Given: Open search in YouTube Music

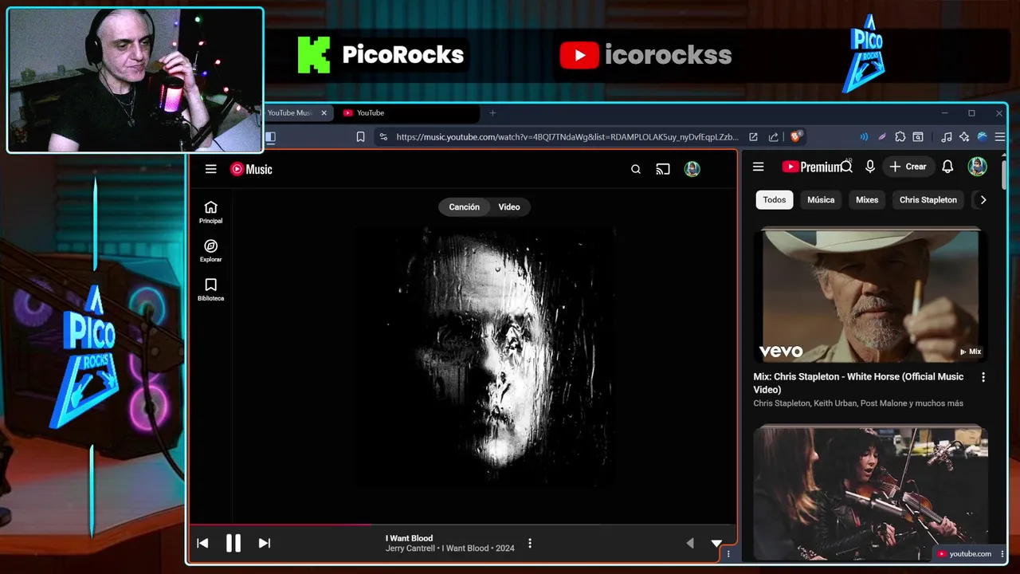Looking at the screenshot, I should tap(636, 169).
